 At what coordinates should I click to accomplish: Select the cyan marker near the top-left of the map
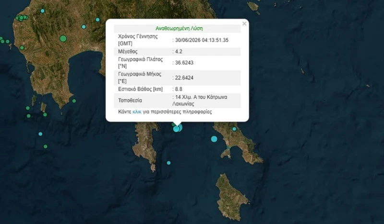42,11
